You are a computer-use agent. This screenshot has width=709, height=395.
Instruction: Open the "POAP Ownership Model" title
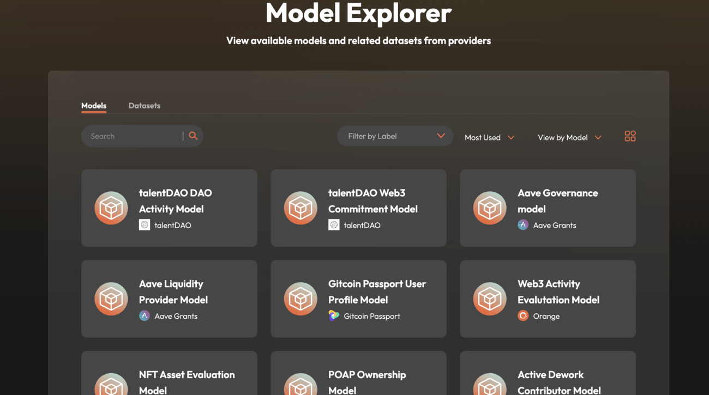tap(367, 382)
